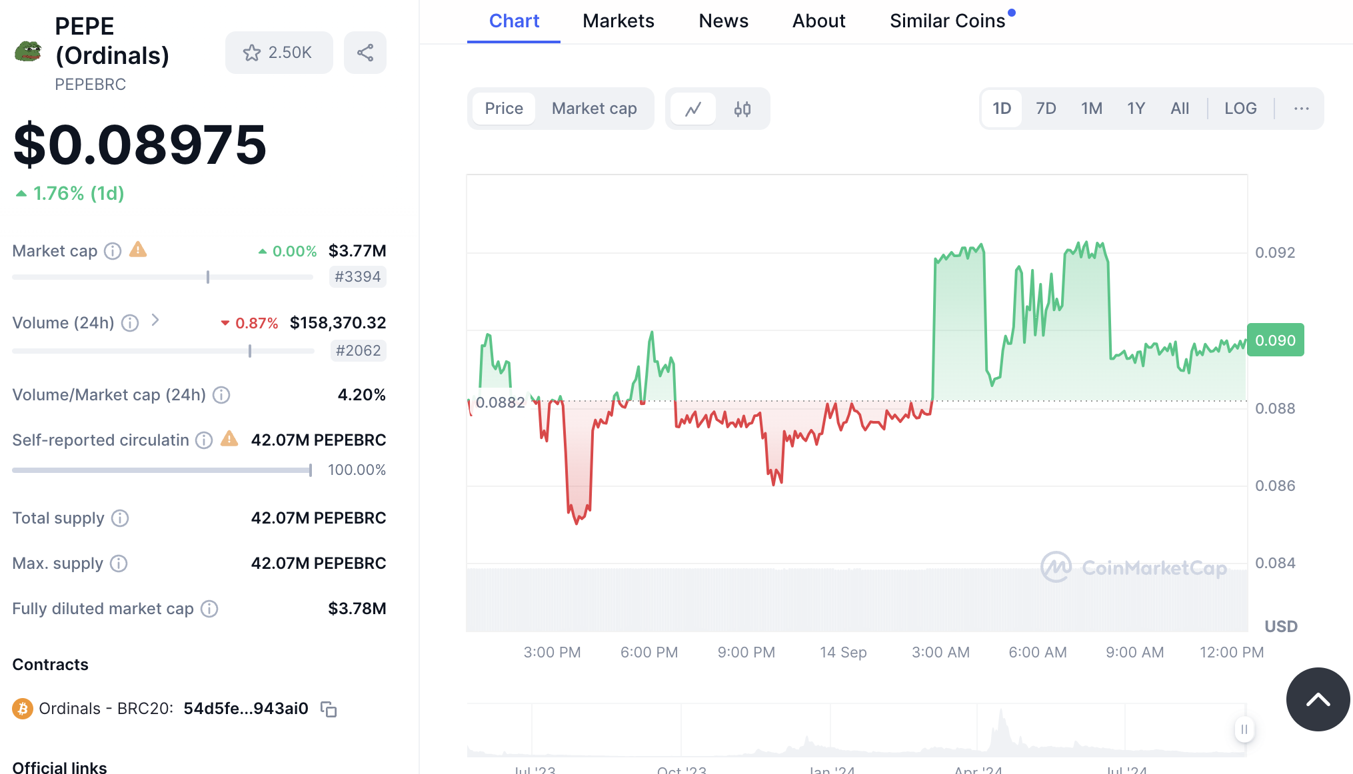The width and height of the screenshot is (1353, 774).
Task: Click the PEPEBRC ticker symbol
Action: pyautogui.click(x=90, y=85)
